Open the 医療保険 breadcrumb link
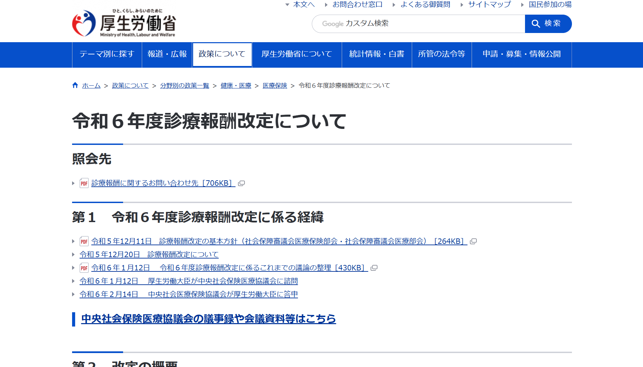 click(x=274, y=85)
